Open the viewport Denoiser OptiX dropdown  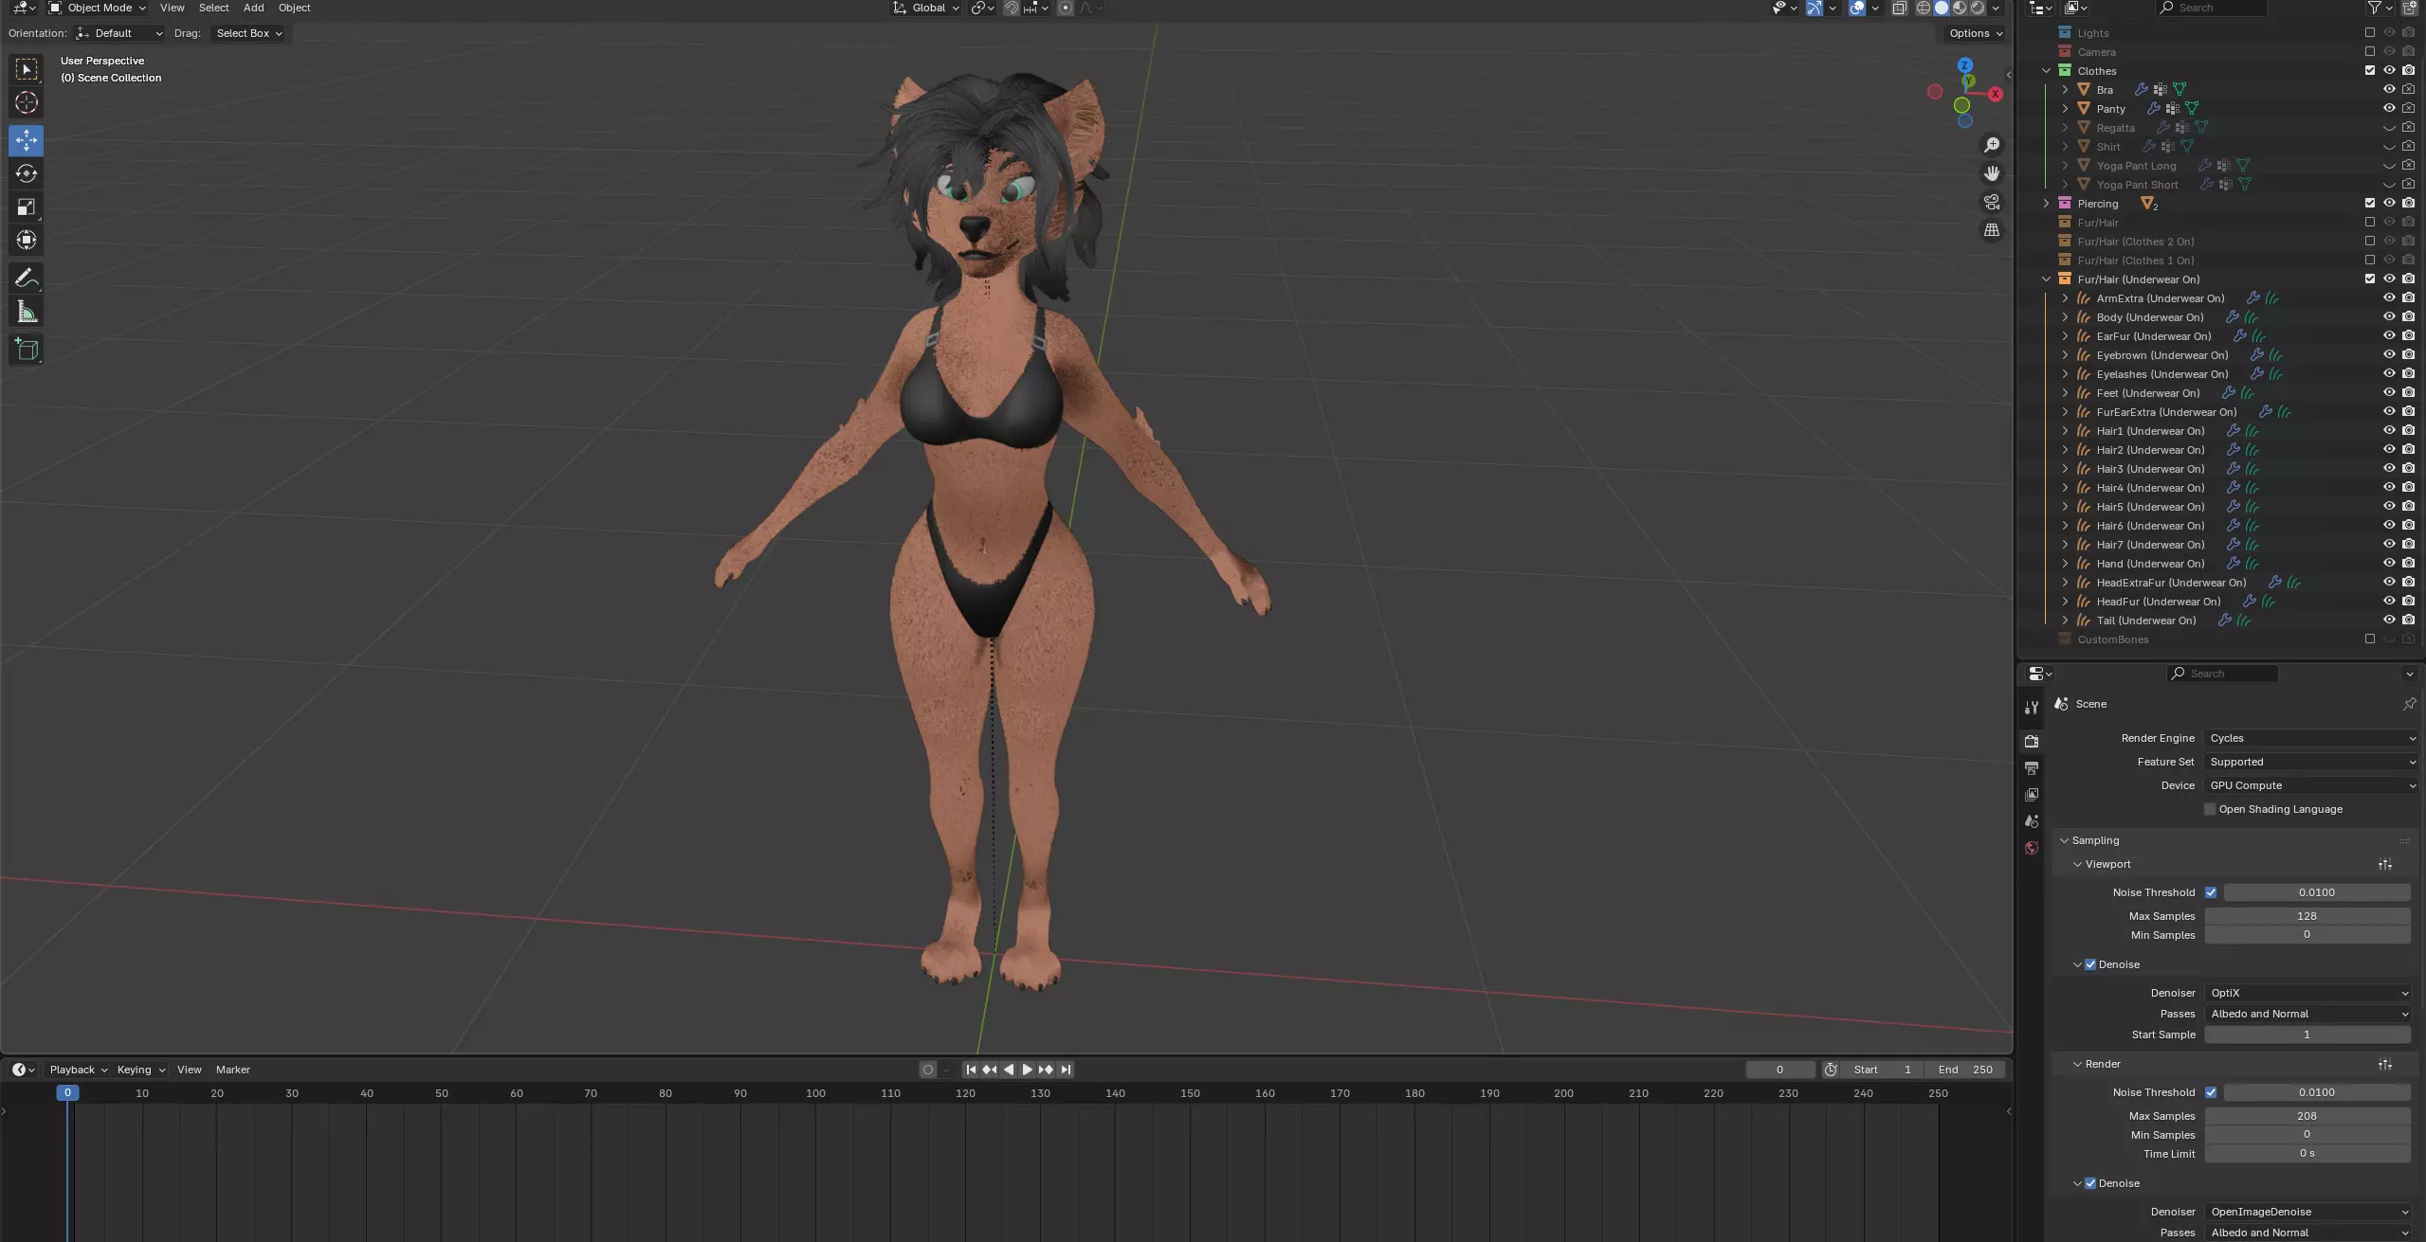[2307, 993]
